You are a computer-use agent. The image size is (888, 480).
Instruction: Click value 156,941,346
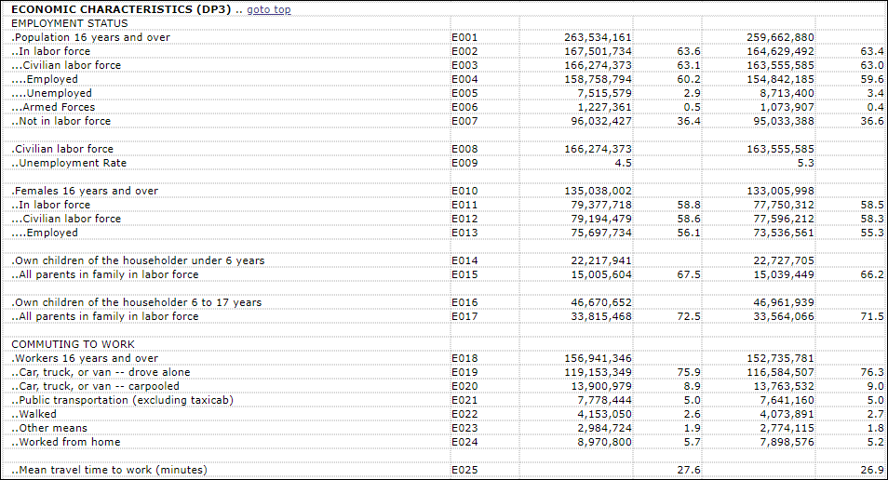(x=598, y=358)
